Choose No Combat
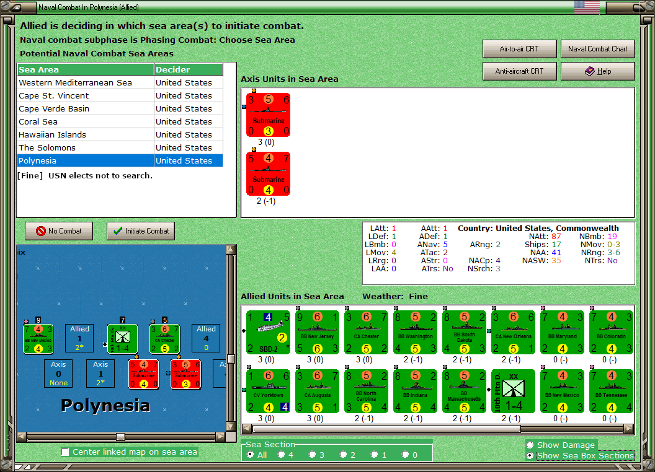Image resolution: width=655 pixels, height=472 pixels. pyautogui.click(x=59, y=231)
